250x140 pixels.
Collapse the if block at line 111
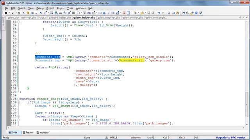pos(18,120)
